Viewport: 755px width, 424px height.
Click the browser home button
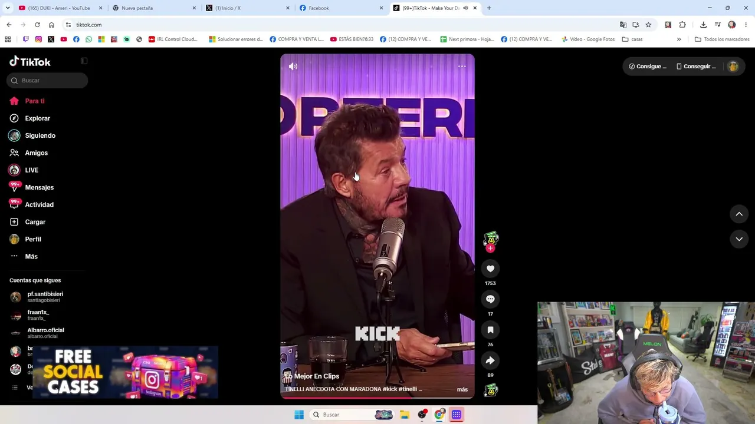coord(51,25)
